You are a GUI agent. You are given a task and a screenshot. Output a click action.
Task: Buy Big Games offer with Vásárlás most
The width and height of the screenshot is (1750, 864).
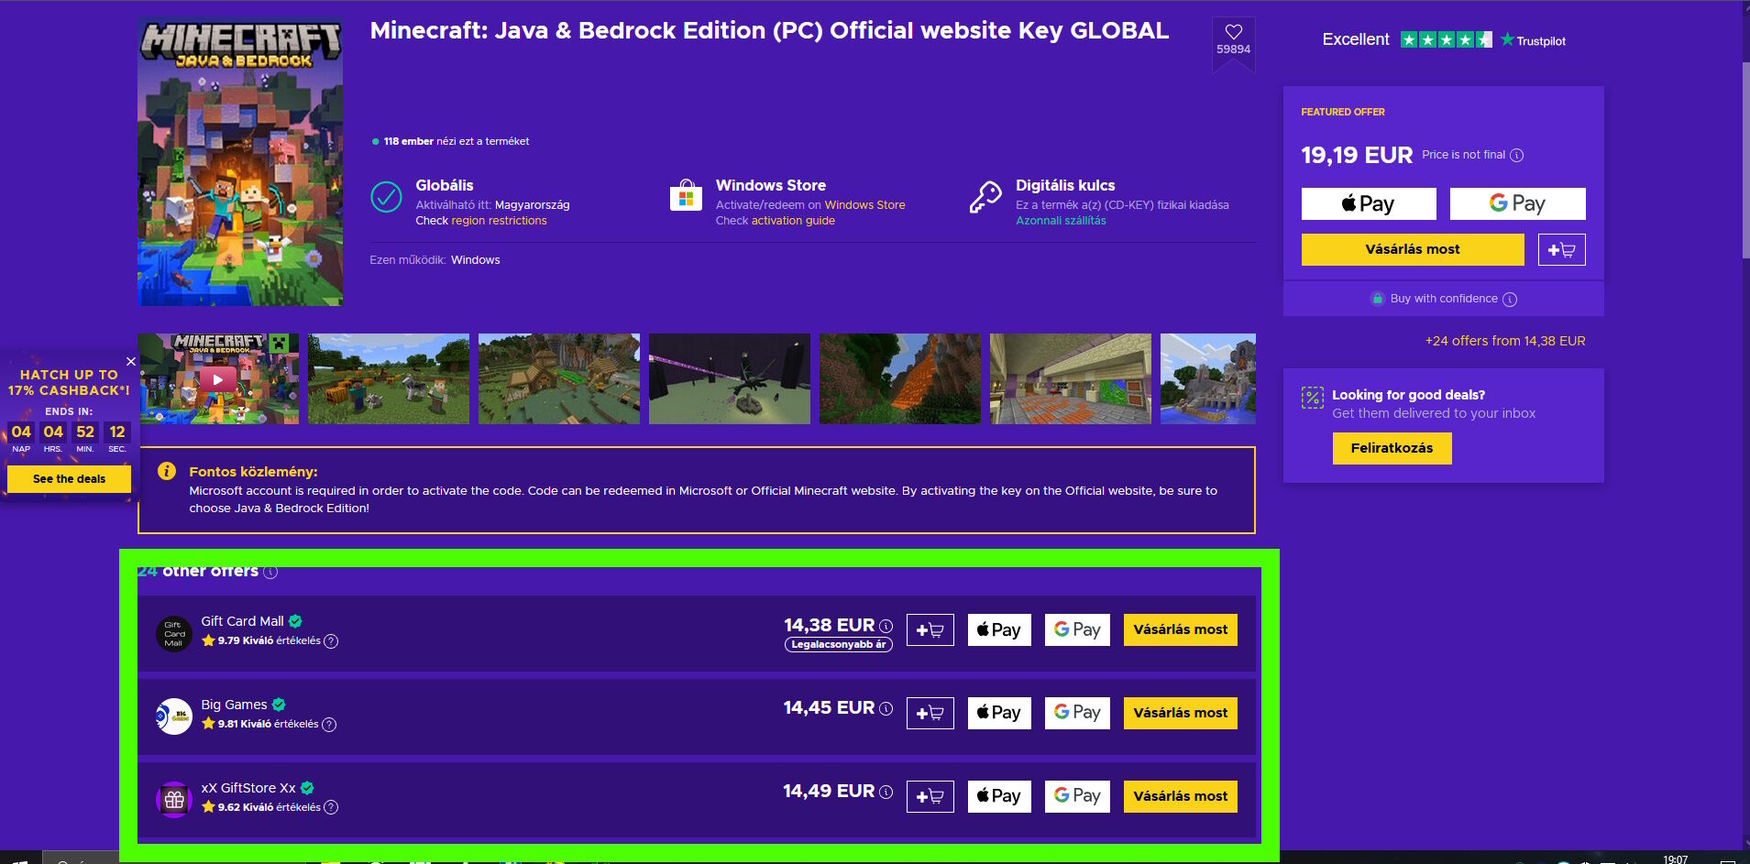pyautogui.click(x=1181, y=713)
